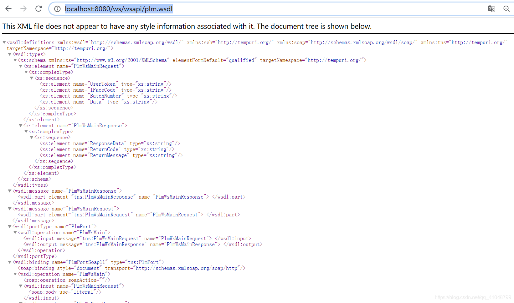
Task: Collapse xs:complexType under PlmWsMainResponse element
Action: 26,131
